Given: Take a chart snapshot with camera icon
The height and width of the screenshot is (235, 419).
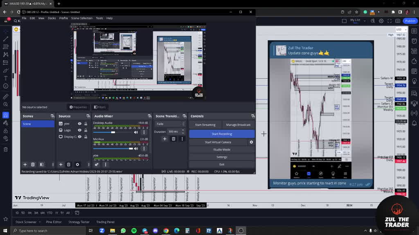Looking at the screenshot, I should (x=398, y=21).
